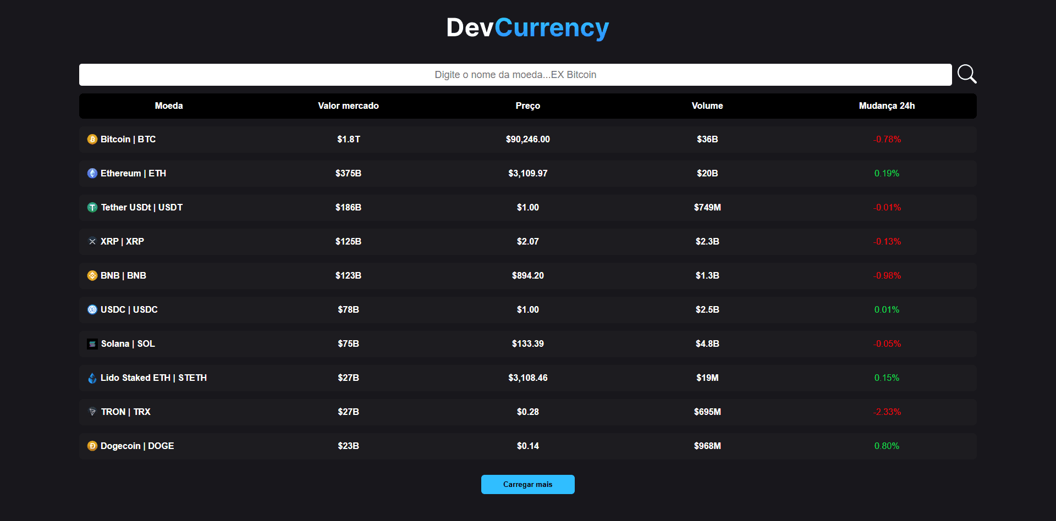The width and height of the screenshot is (1056, 521).
Task: Click the TRON logo icon
Action: click(x=92, y=412)
